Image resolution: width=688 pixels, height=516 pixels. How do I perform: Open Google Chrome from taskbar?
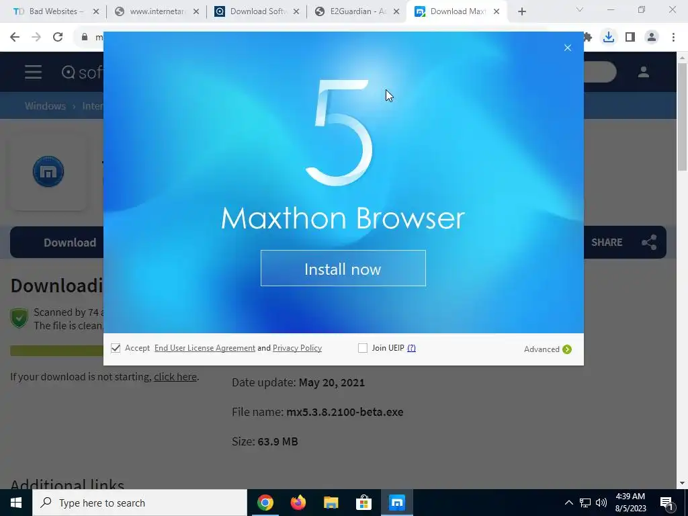(x=265, y=503)
